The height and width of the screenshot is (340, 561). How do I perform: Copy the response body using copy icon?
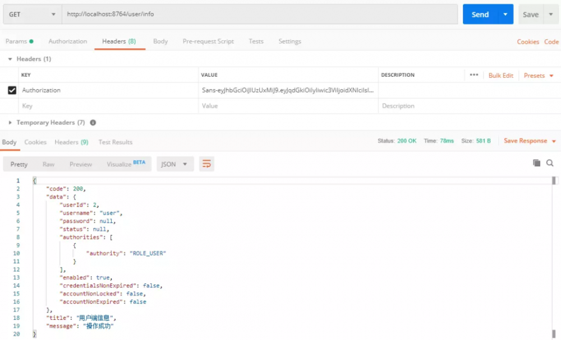click(537, 162)
